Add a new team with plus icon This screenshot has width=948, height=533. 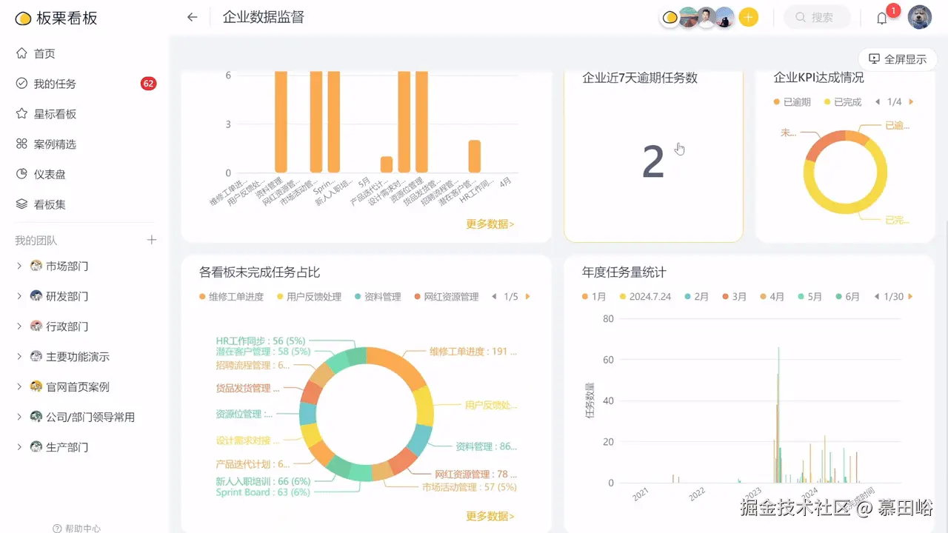click(152, 240)
